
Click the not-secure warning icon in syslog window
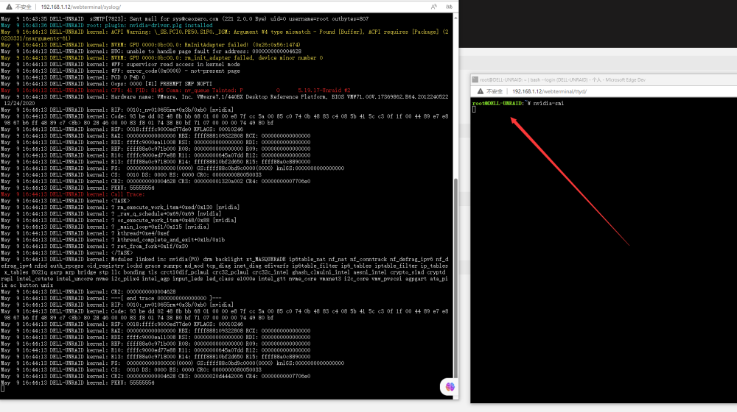tap(9, 7)
